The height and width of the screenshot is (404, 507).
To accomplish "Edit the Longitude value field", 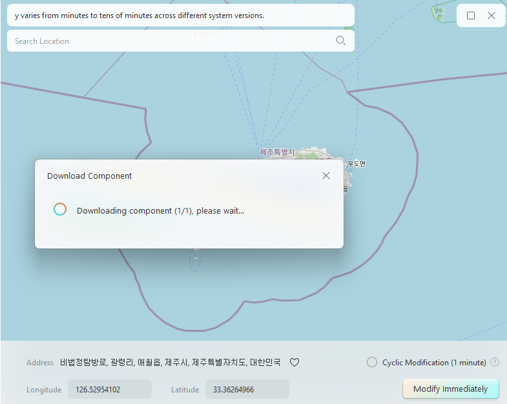I will (x=110, y=389).
